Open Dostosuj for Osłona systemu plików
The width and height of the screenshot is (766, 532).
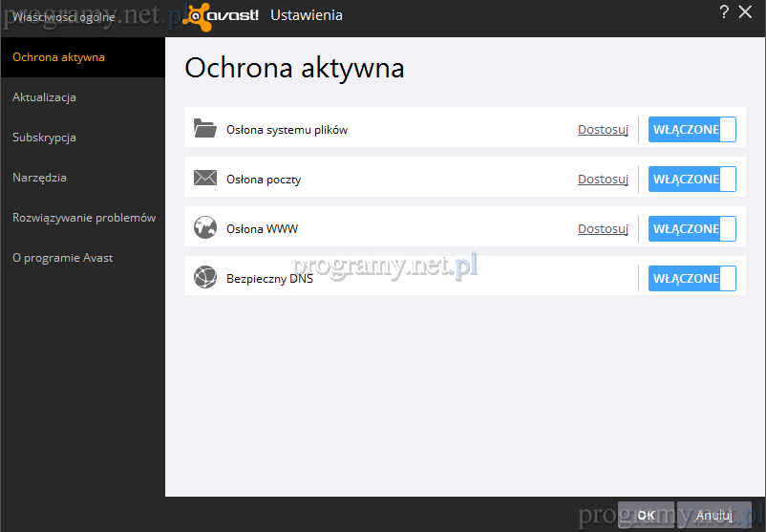coord(603,130)
